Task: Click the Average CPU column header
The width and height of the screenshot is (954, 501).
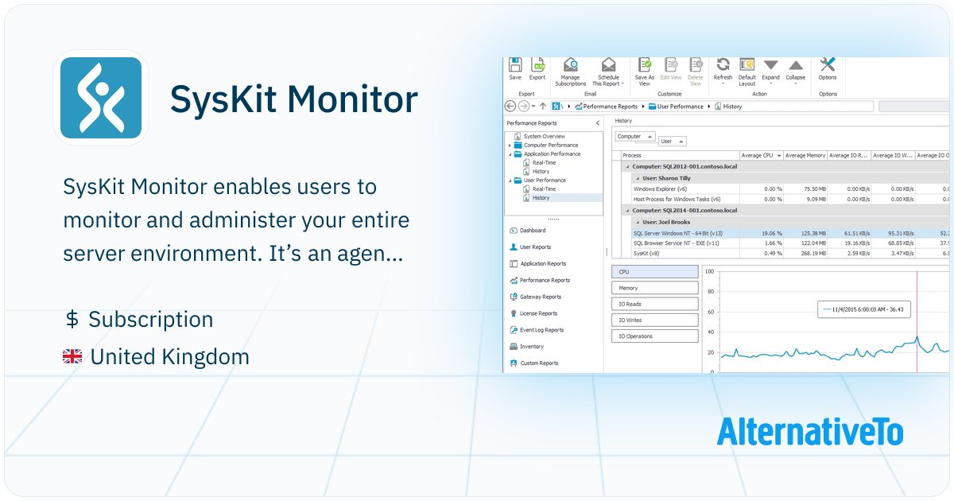Action: tap(761, 156)
